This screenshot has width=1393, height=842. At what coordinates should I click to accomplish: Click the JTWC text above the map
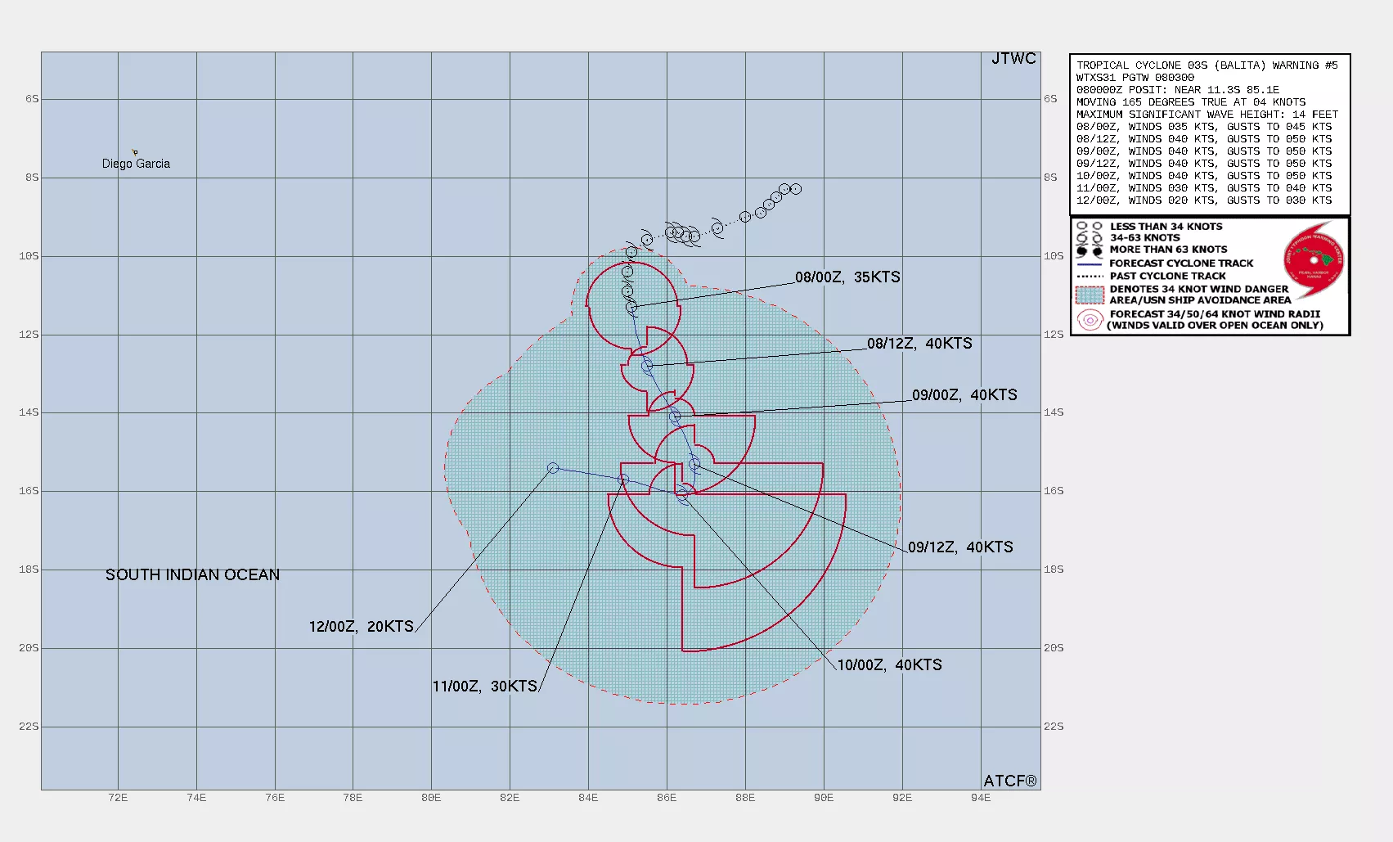click(1013, 59)
